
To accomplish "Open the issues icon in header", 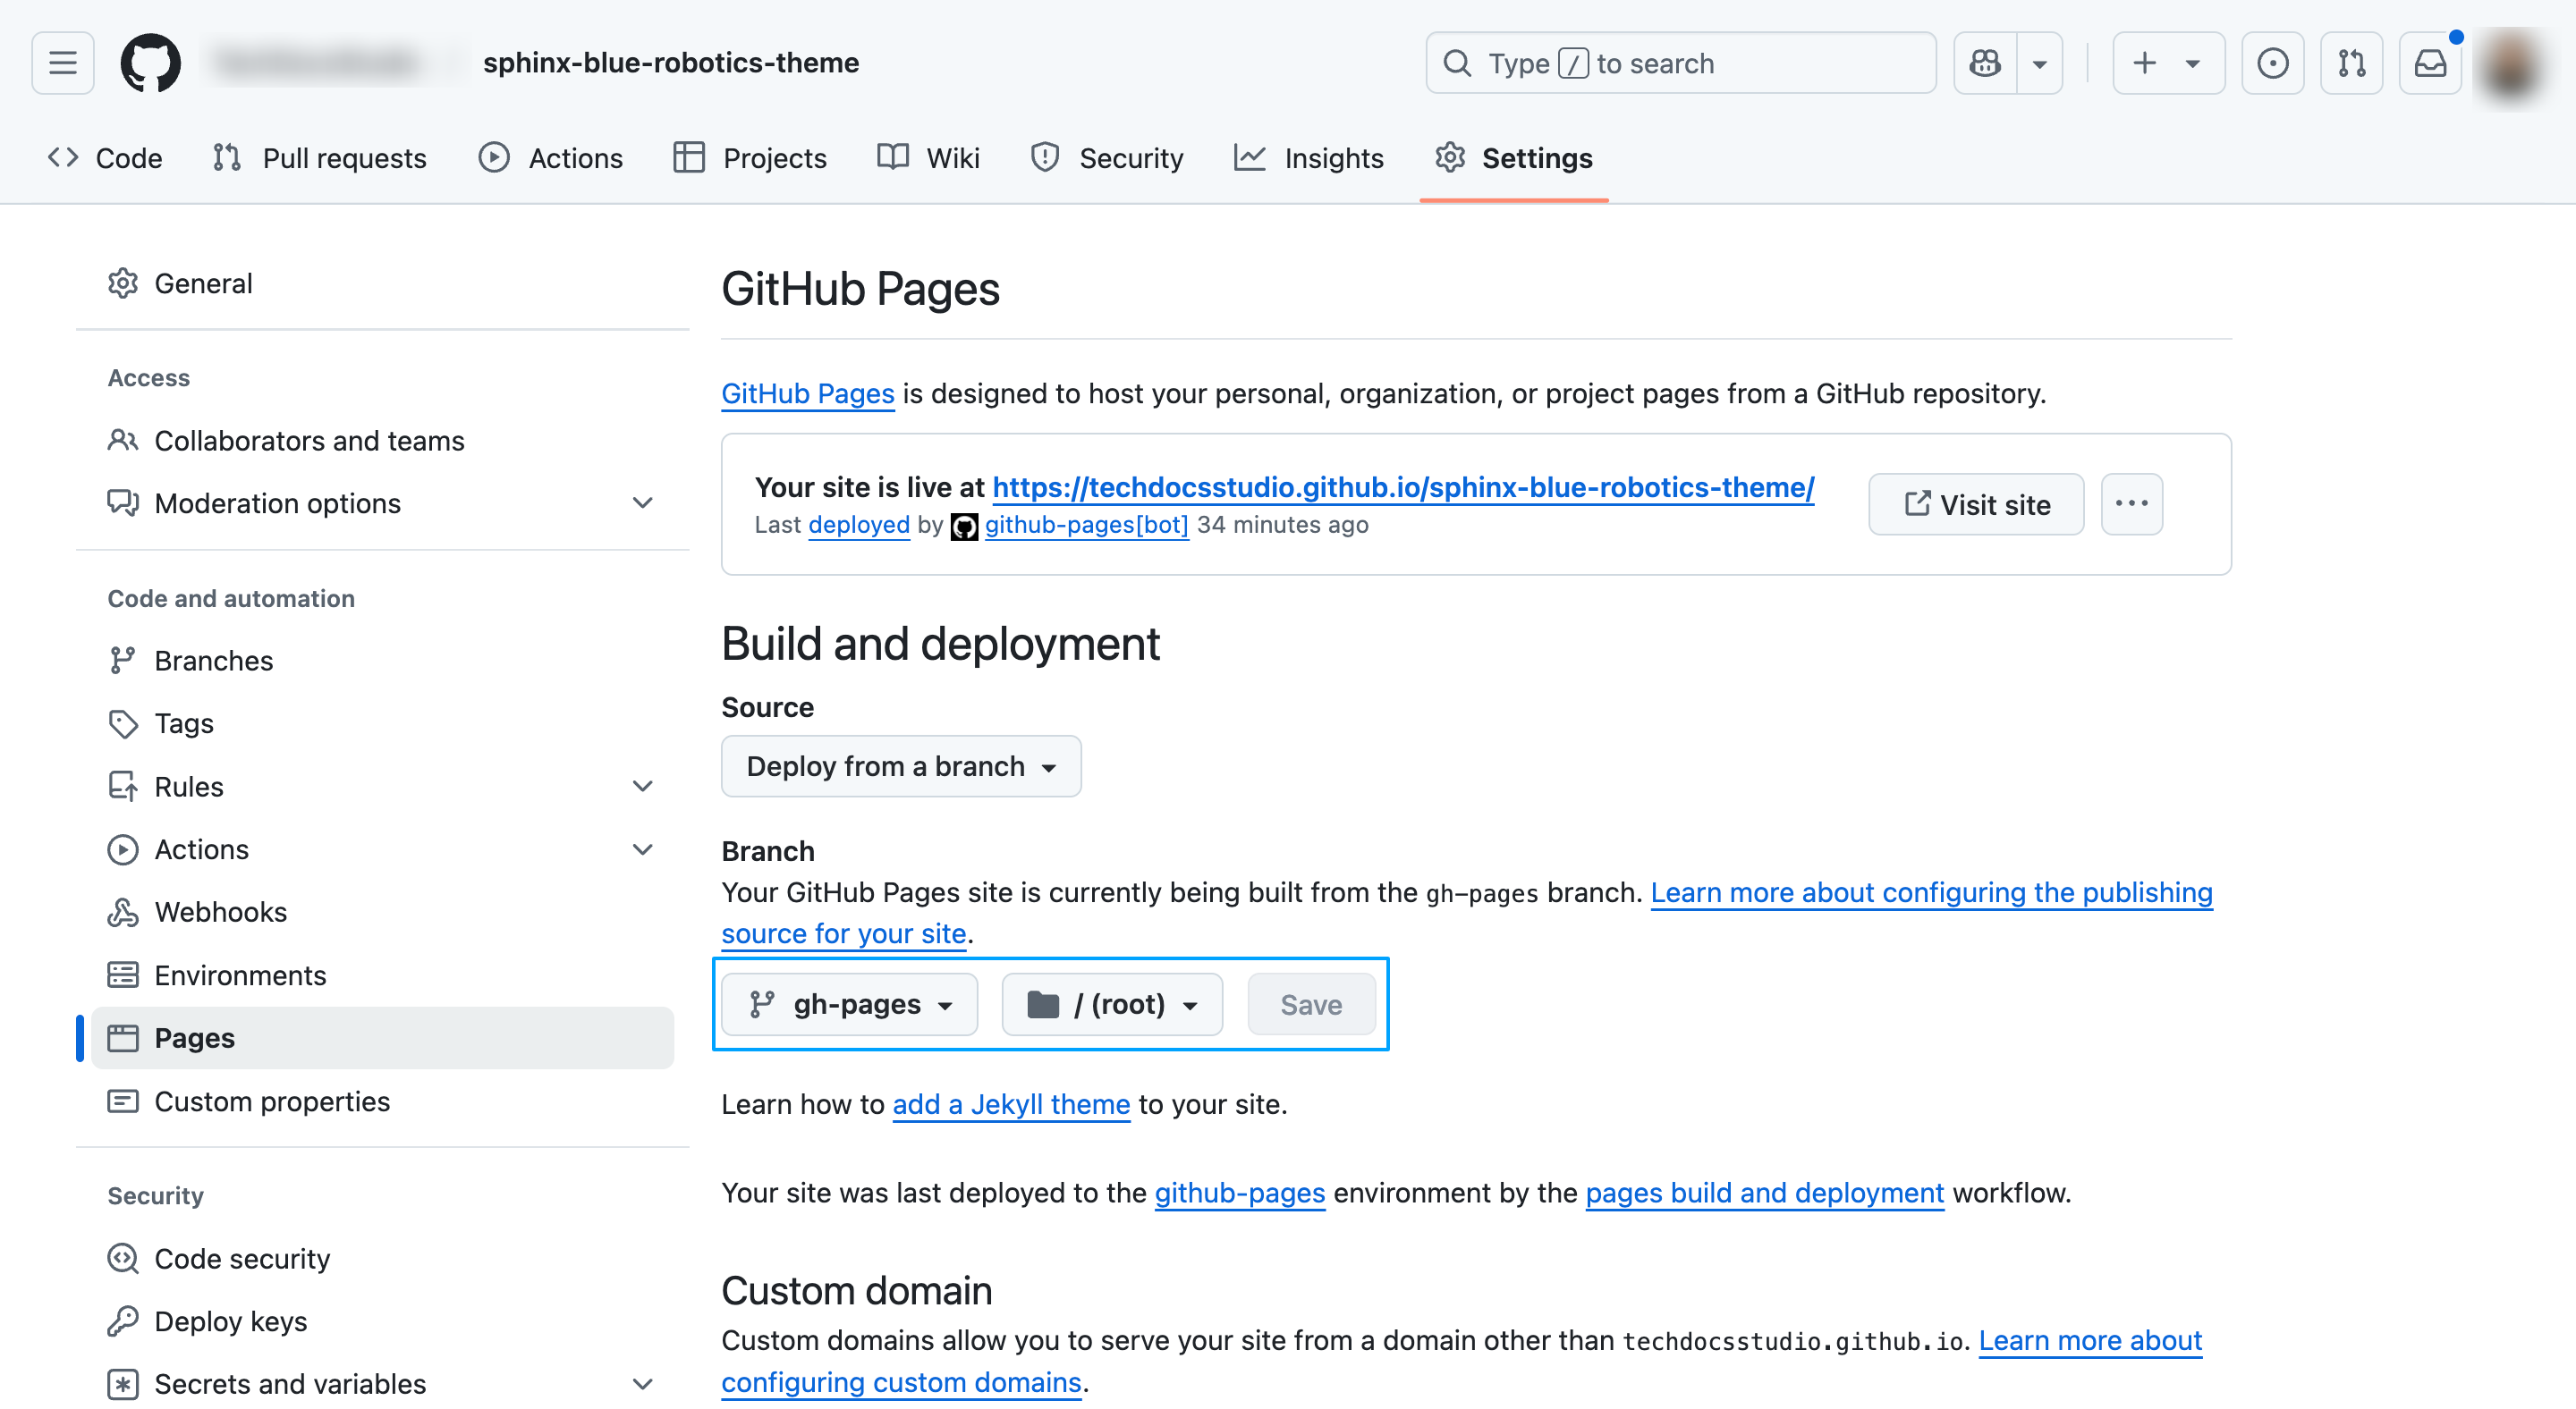I will point(2272,63).
